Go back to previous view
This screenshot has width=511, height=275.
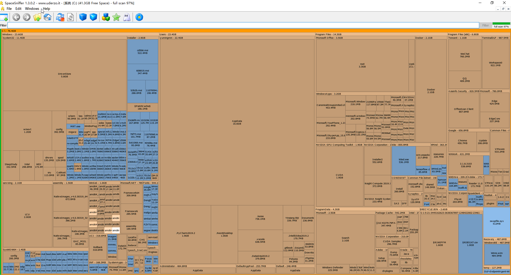16,17
